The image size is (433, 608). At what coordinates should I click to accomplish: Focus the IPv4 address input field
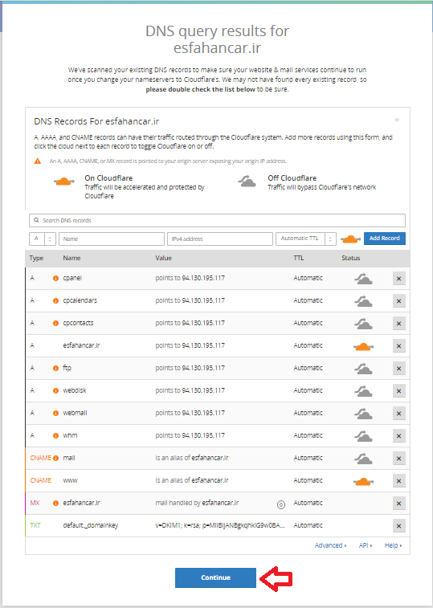click(220, 239)
